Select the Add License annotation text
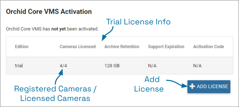This screenshot has height=107, width=239. coord(149,84)
